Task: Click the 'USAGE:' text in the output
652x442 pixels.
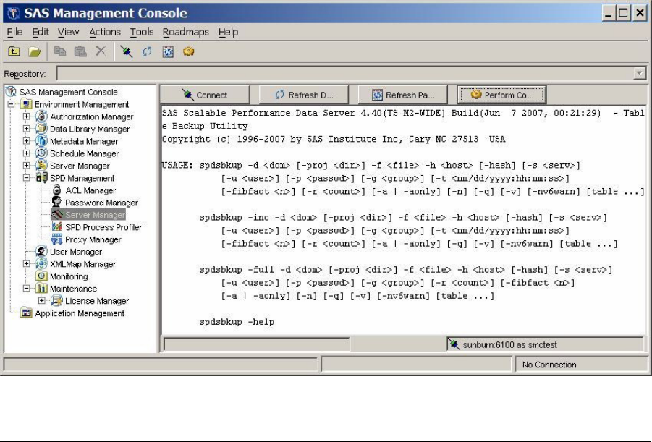Action: pyautogui.click(x=177, y=165)
